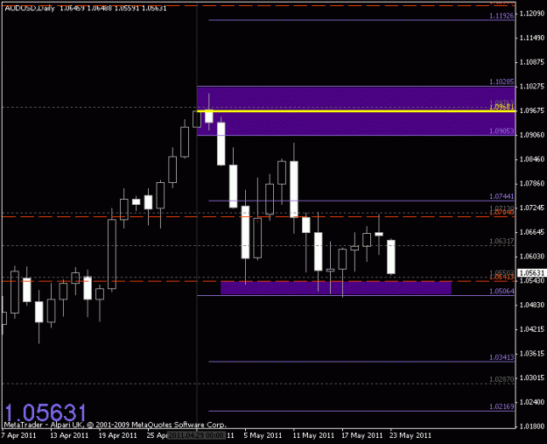Click the large blue 1.05631 price text

tap(46, 413)
